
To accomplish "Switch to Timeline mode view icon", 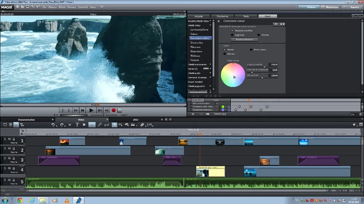I will (x=16, y=125).
